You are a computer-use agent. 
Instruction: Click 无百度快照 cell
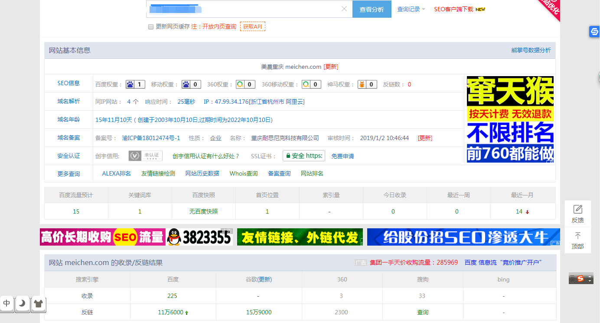click(203, 211)
